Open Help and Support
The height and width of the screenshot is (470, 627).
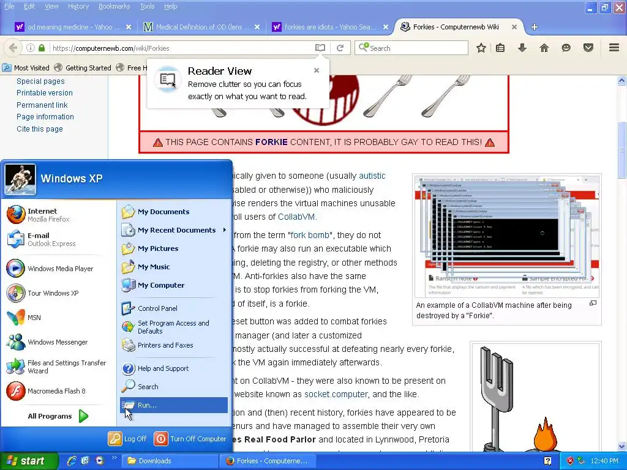[173, 368]
